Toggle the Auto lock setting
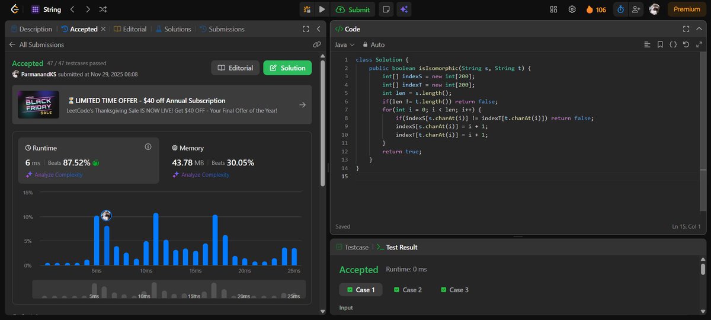Viewport: 711px width, 320px height. (374, 44)
